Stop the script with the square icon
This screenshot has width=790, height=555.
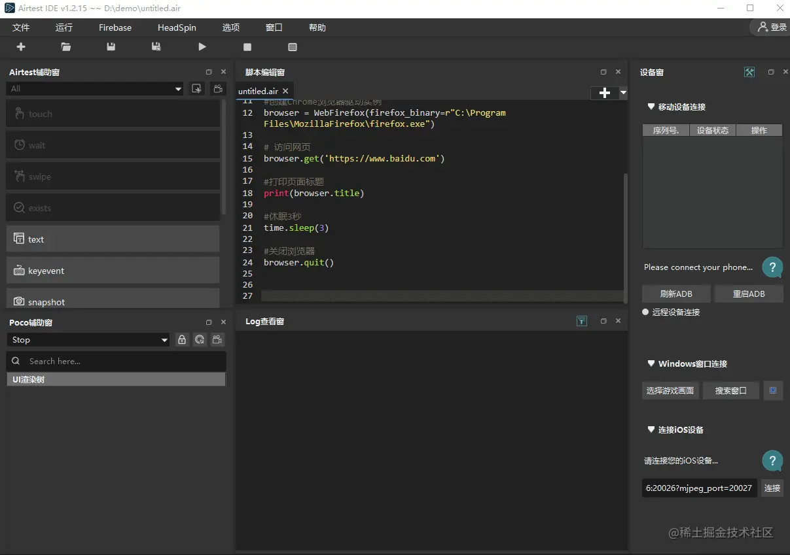(x=247, y=47)
